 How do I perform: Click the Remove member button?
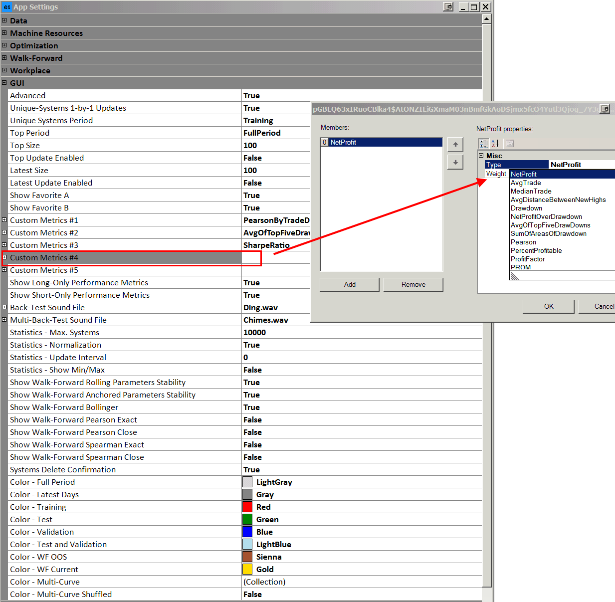413,284
